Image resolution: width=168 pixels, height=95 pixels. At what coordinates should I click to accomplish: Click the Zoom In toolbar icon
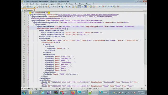point(66,7)
